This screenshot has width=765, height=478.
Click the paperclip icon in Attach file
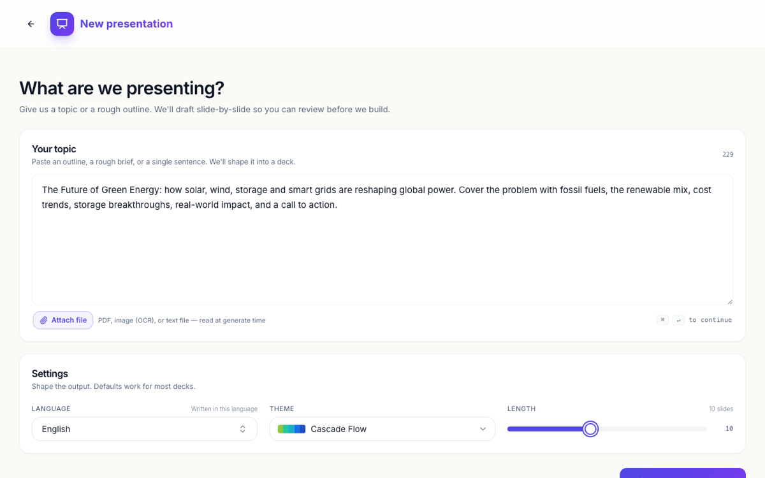(44, 321)
